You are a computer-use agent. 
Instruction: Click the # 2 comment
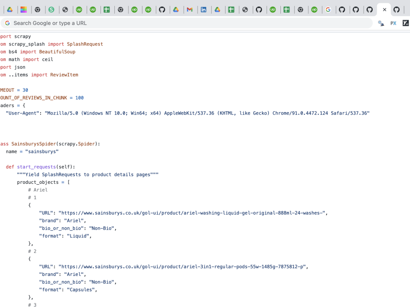click(32, 251)
